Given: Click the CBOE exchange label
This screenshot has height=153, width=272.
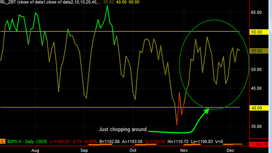Looking at the screenshot, I should tap(42, 142).
